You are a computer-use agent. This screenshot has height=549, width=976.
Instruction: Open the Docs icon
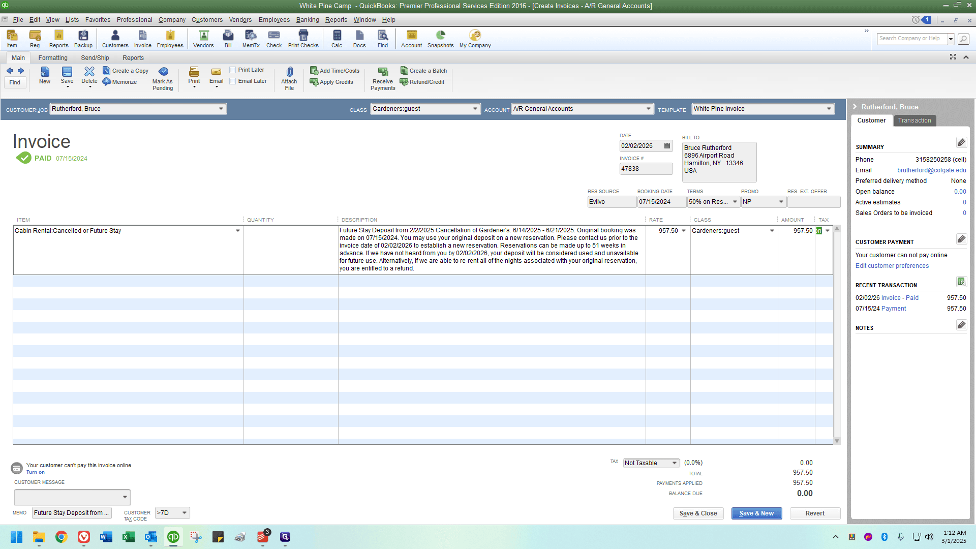359,39
